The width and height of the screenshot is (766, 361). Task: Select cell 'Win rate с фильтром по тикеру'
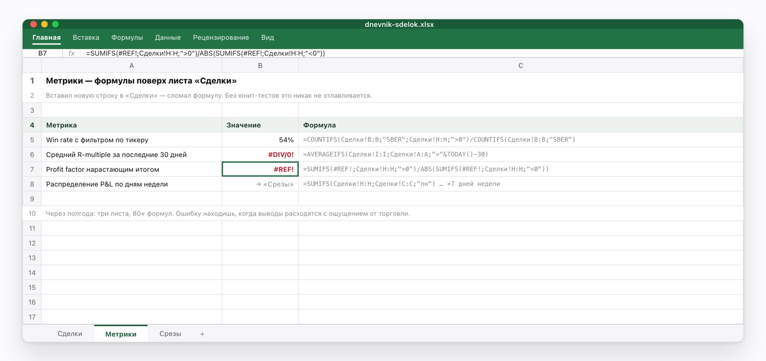pos(132,140)
